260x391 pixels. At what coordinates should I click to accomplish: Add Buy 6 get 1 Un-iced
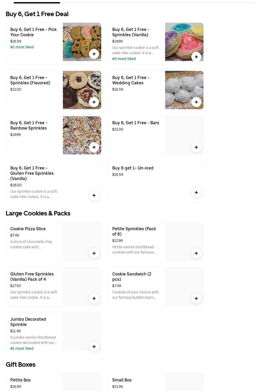pos(196,192)
